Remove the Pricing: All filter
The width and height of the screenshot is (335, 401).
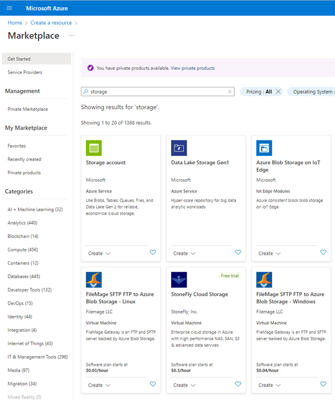278,92
